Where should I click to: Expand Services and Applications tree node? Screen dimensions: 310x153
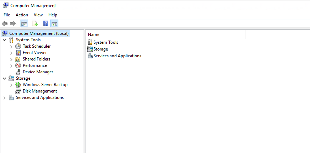(5, 97)
